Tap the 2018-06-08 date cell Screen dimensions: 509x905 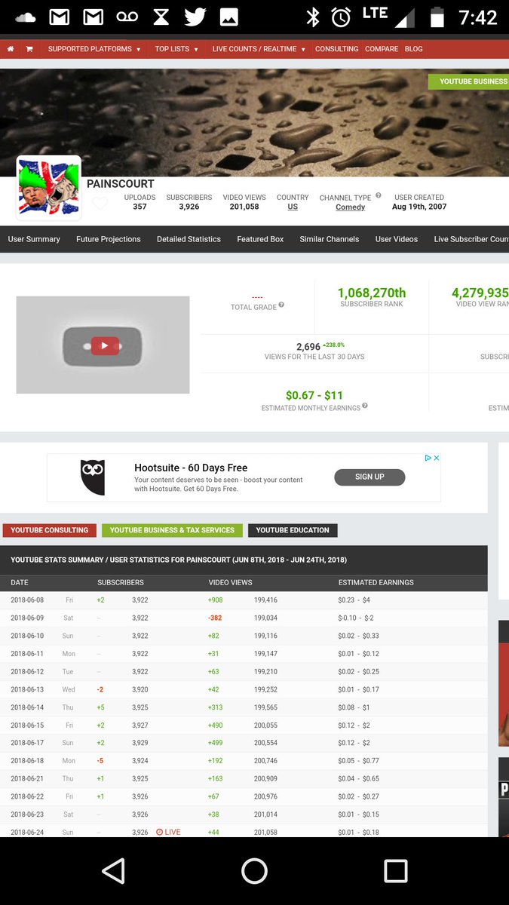pyautogui.click(x=28, y=600)
